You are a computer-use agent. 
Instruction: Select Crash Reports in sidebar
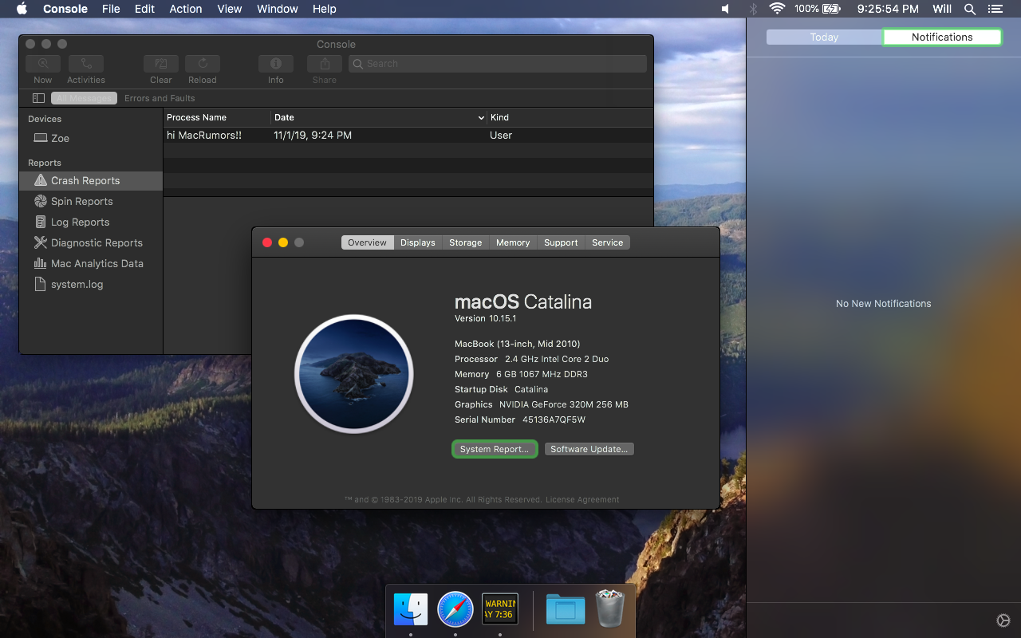91,180
